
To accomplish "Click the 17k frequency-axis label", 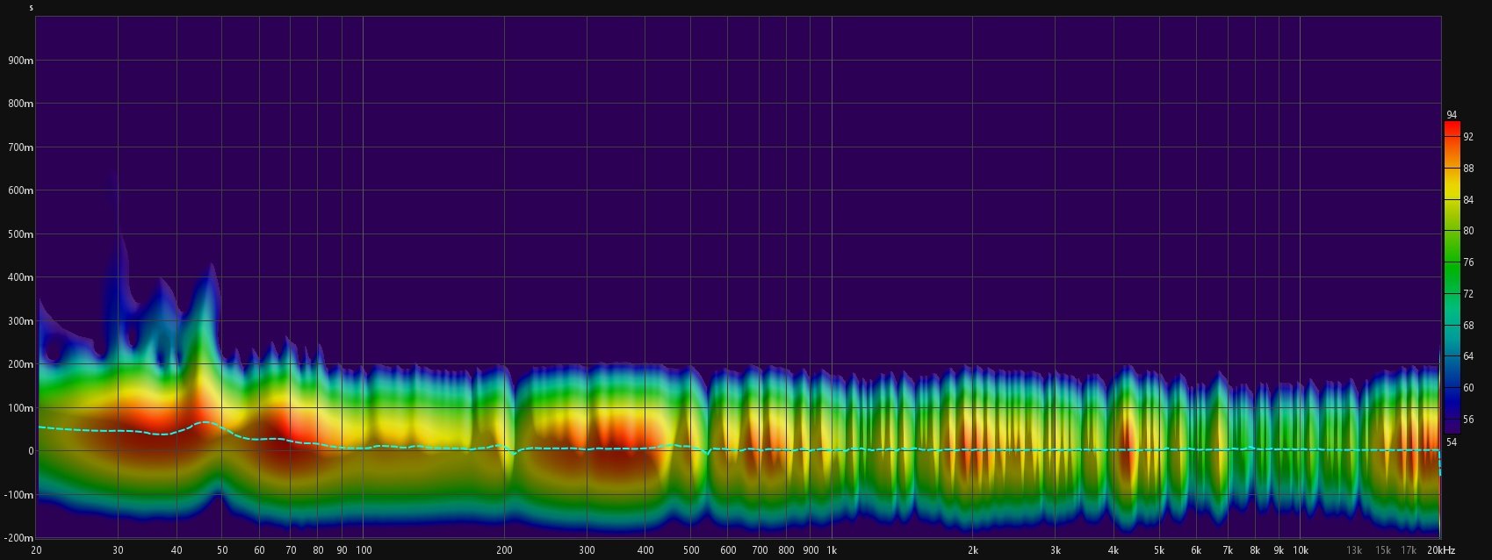I will point(1409,550).
